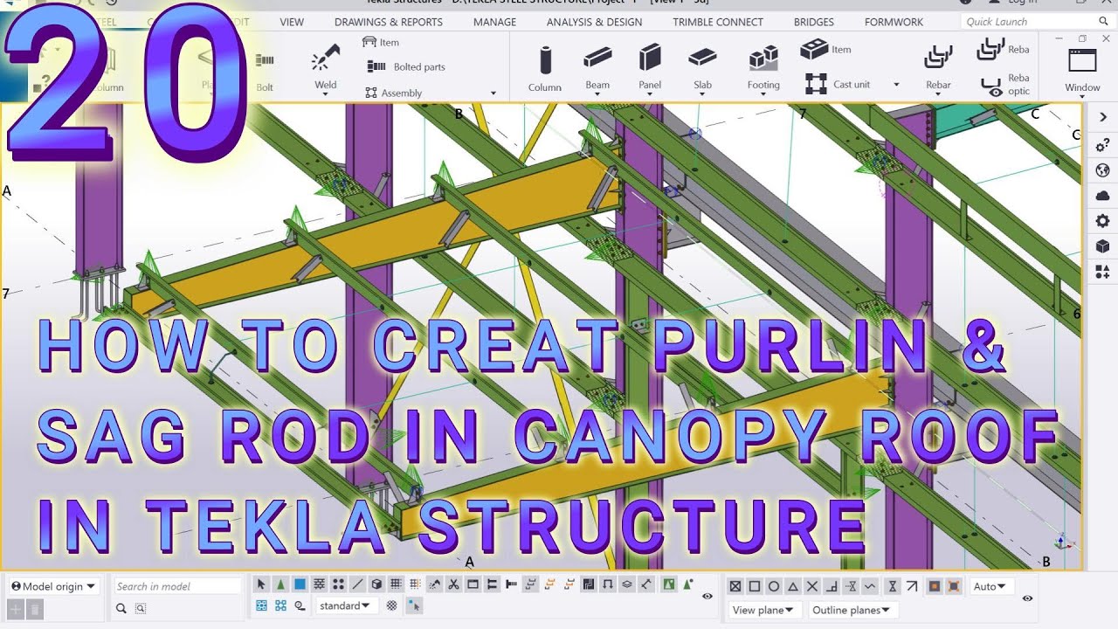Viewport: 1118px width, 629px height.
Task: Expand the side pane chevron
Action: [x=1102, y=117]
